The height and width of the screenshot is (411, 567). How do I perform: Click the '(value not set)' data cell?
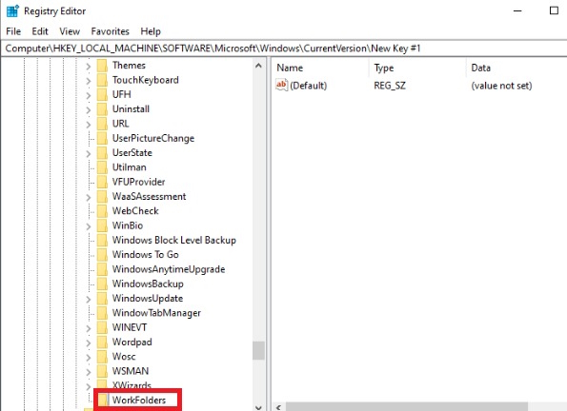(501, 86)
